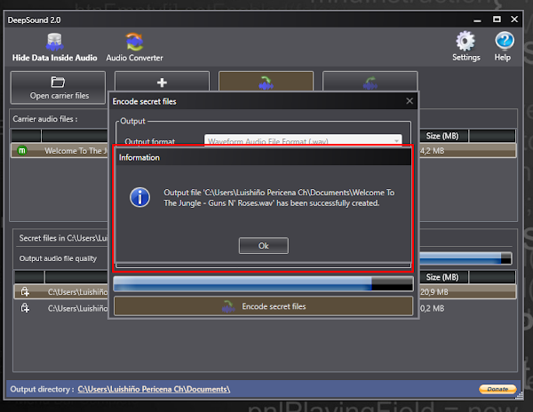Click Open carrier files button

[58, 88]
